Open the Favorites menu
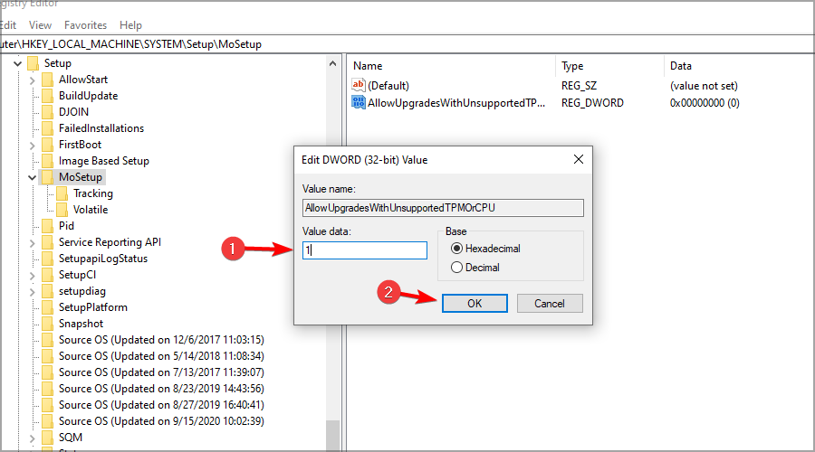This screenshot has width=815, height=452. 85,25
